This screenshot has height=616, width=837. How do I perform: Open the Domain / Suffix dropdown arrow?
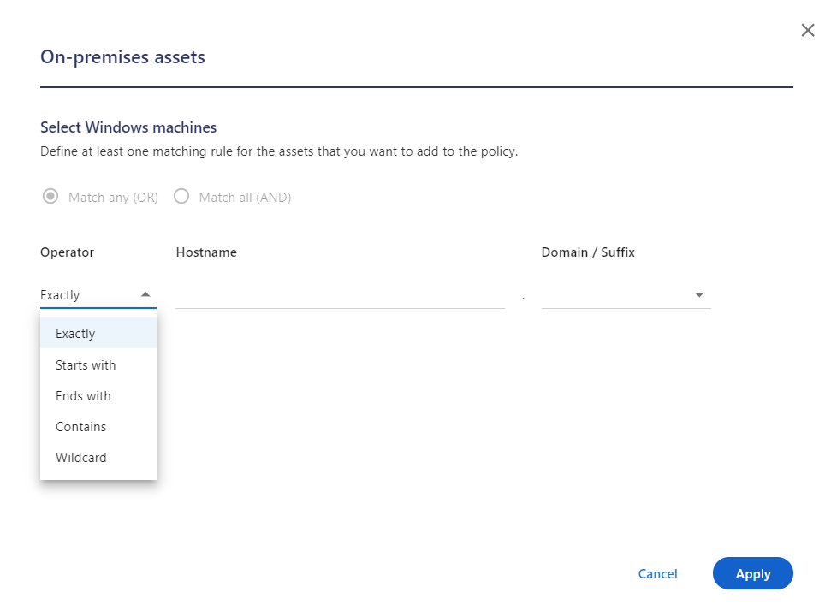[x=699, y=293]
